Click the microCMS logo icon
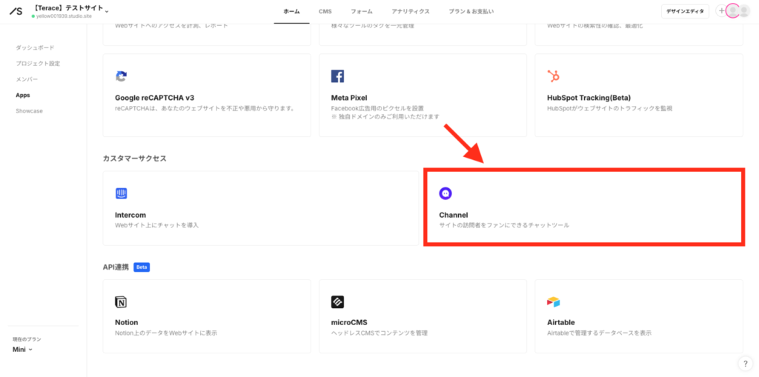759x377 pixels. 337,302
